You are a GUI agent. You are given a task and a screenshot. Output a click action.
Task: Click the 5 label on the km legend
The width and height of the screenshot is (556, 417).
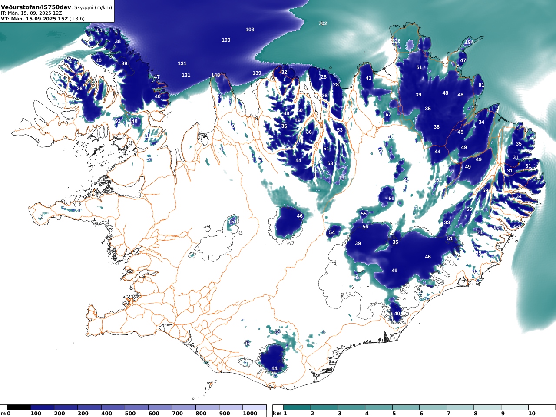pyautogui.click(x=394, y=414)
